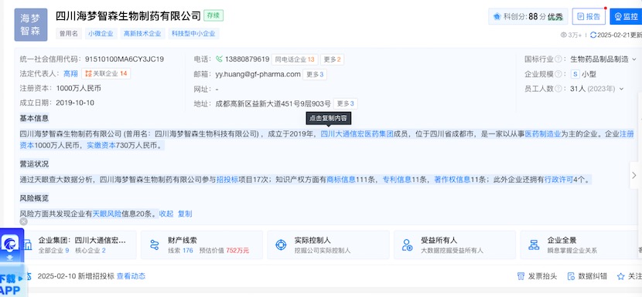This screenshot has width=642, height=297.
Task: Click the 成立日期 value 2019-10-10
Action: (x=75, y=103)
